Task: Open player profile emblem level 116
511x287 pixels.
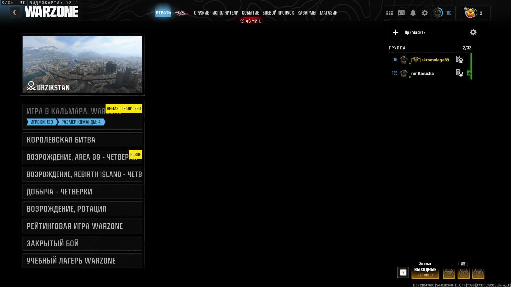Action: click(x=438, y=13)
